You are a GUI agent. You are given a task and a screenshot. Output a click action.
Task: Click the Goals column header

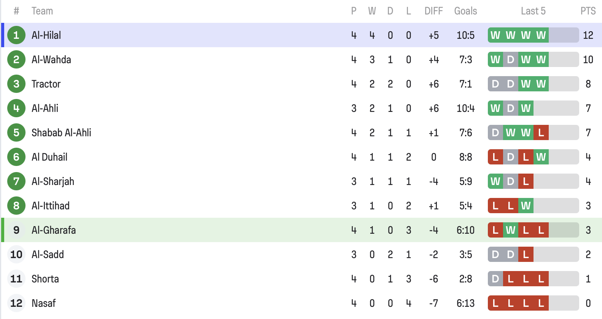(465, 11)
